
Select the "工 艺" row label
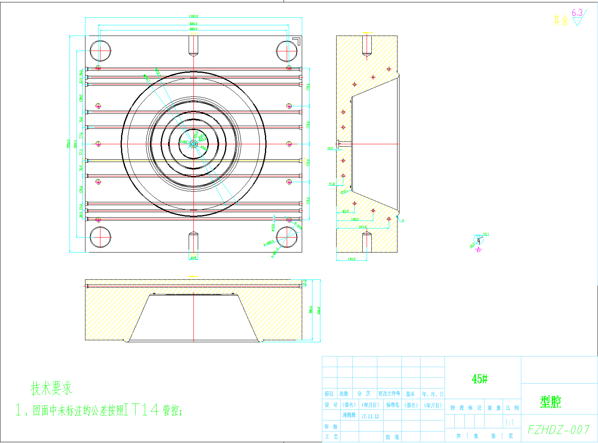(x=331, y=437)
